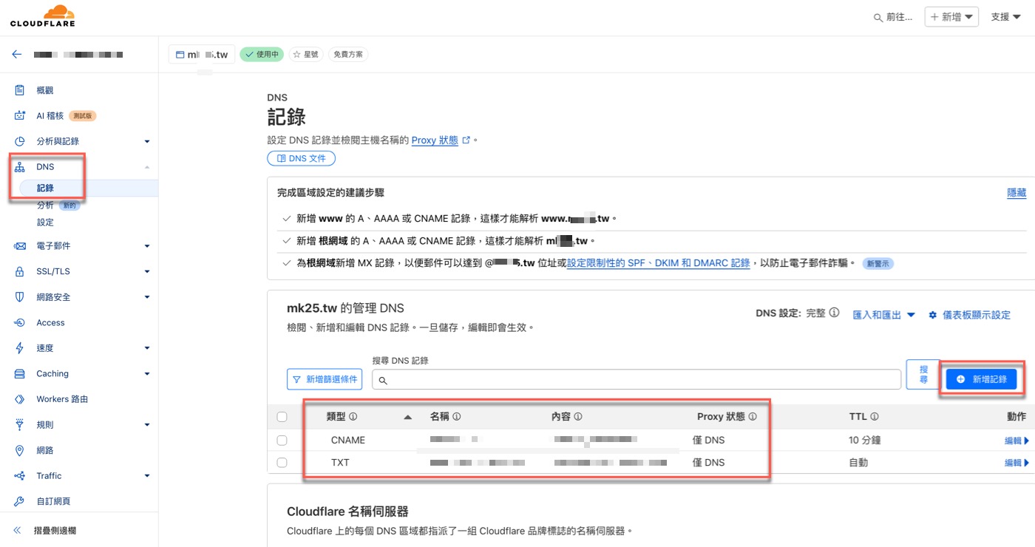Image resolution: width=1035 pixels, height=547 pixels.
Task: Click the Traffic icon
Action: pos(21,476)
